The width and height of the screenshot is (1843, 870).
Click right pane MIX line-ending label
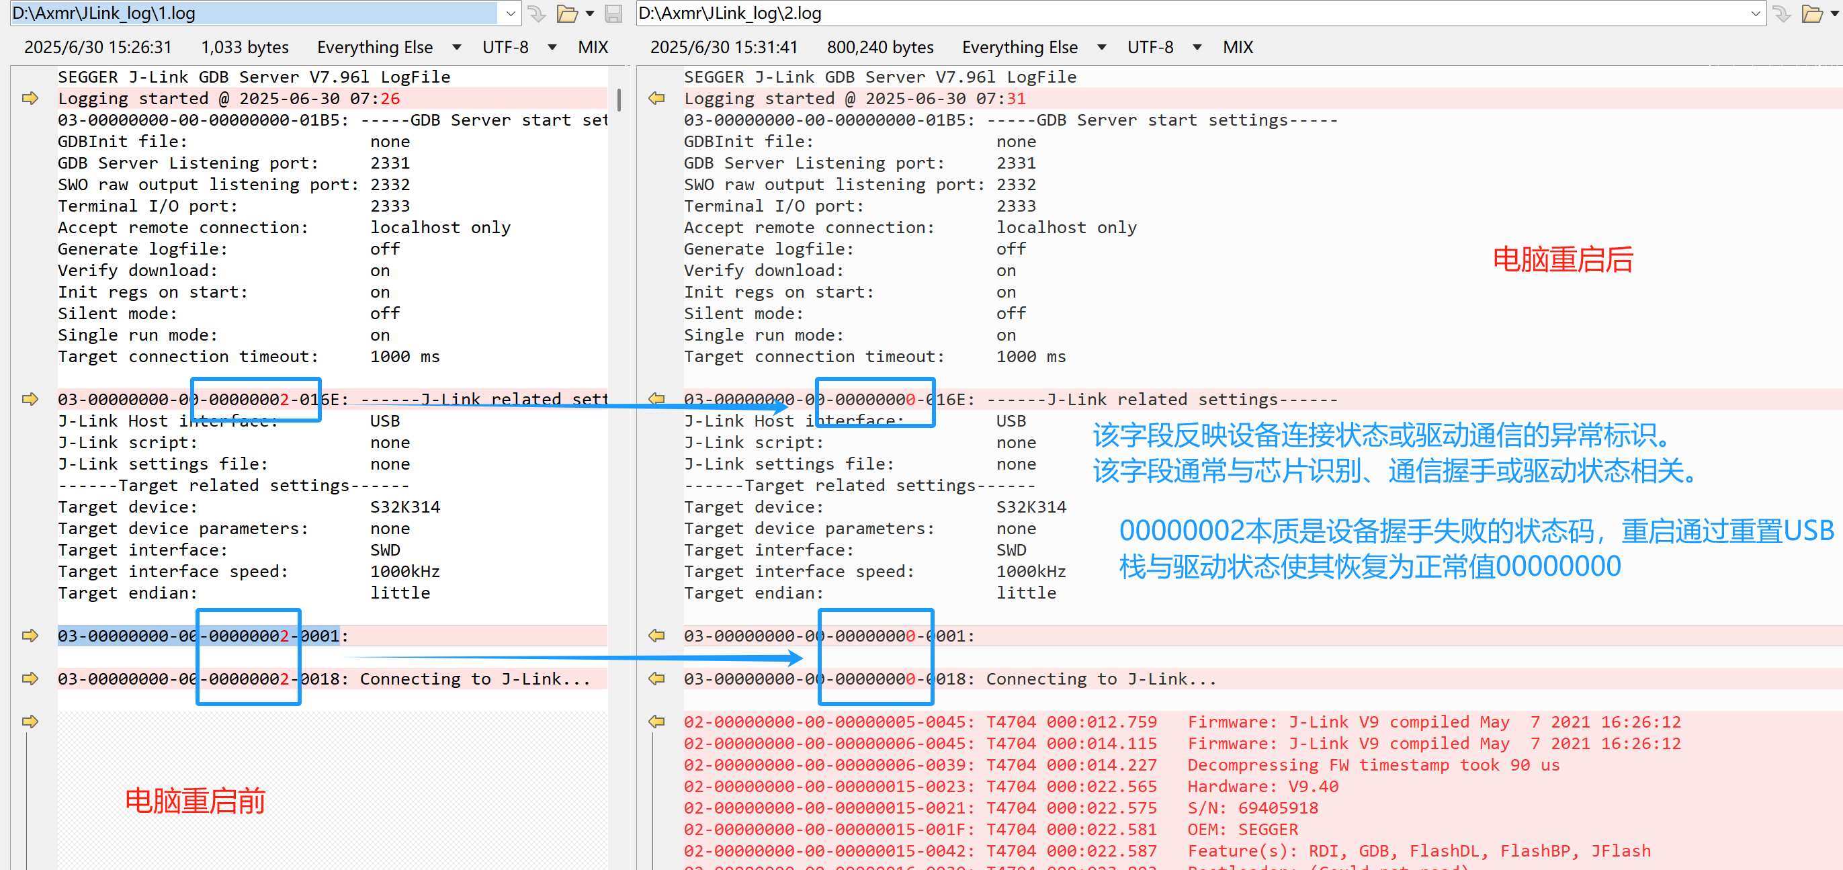point(1237,47)
